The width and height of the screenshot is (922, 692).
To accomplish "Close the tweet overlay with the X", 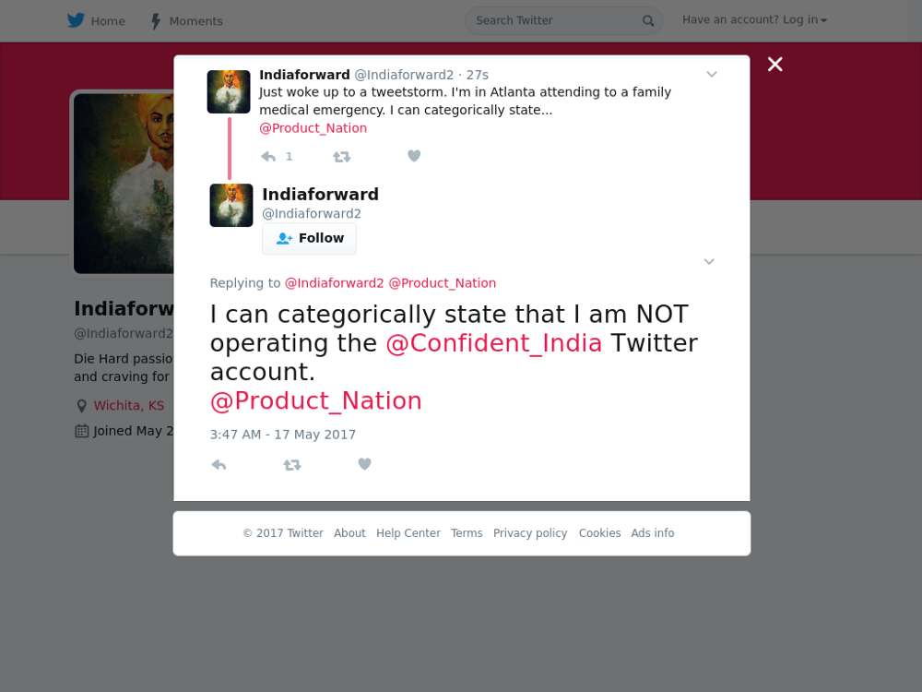I will coord(775,65).
